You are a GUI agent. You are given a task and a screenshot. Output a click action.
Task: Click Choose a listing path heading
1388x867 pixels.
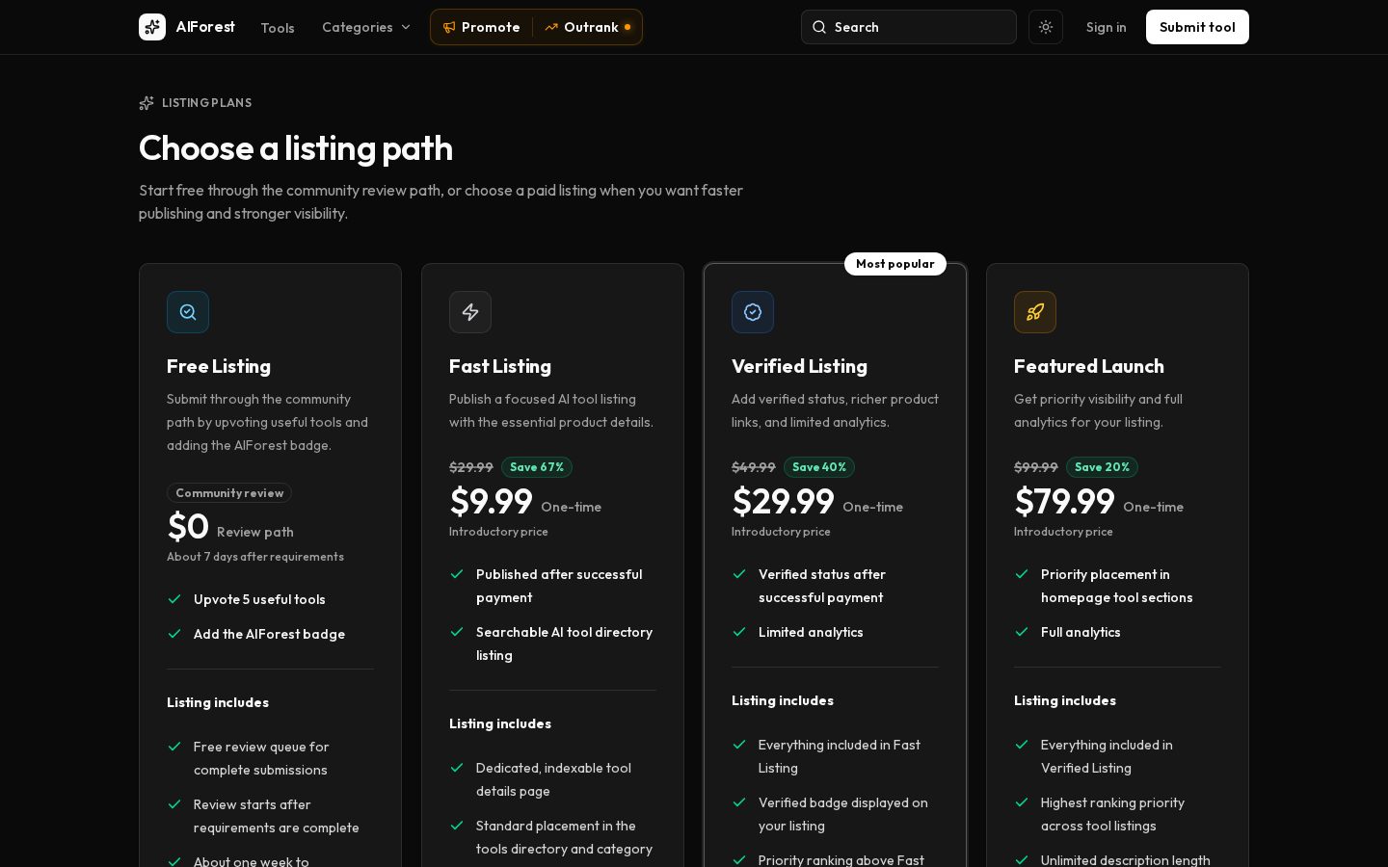coord(296,148)
